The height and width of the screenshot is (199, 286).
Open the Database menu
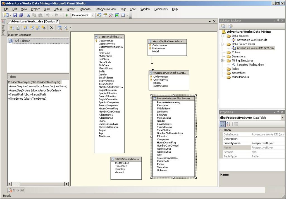pyautogui.click(x=84, y=9)
